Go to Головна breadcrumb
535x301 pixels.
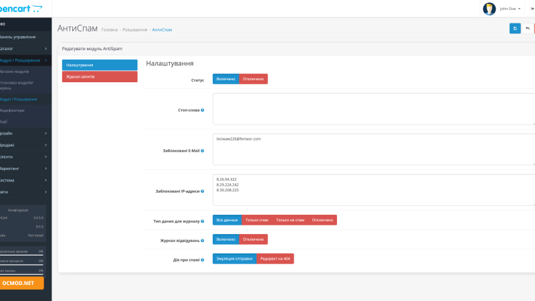point(110,30)
